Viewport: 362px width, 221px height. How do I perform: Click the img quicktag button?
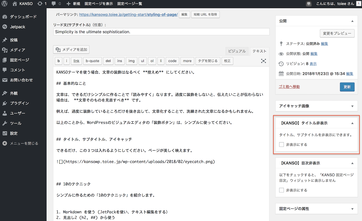132,61
